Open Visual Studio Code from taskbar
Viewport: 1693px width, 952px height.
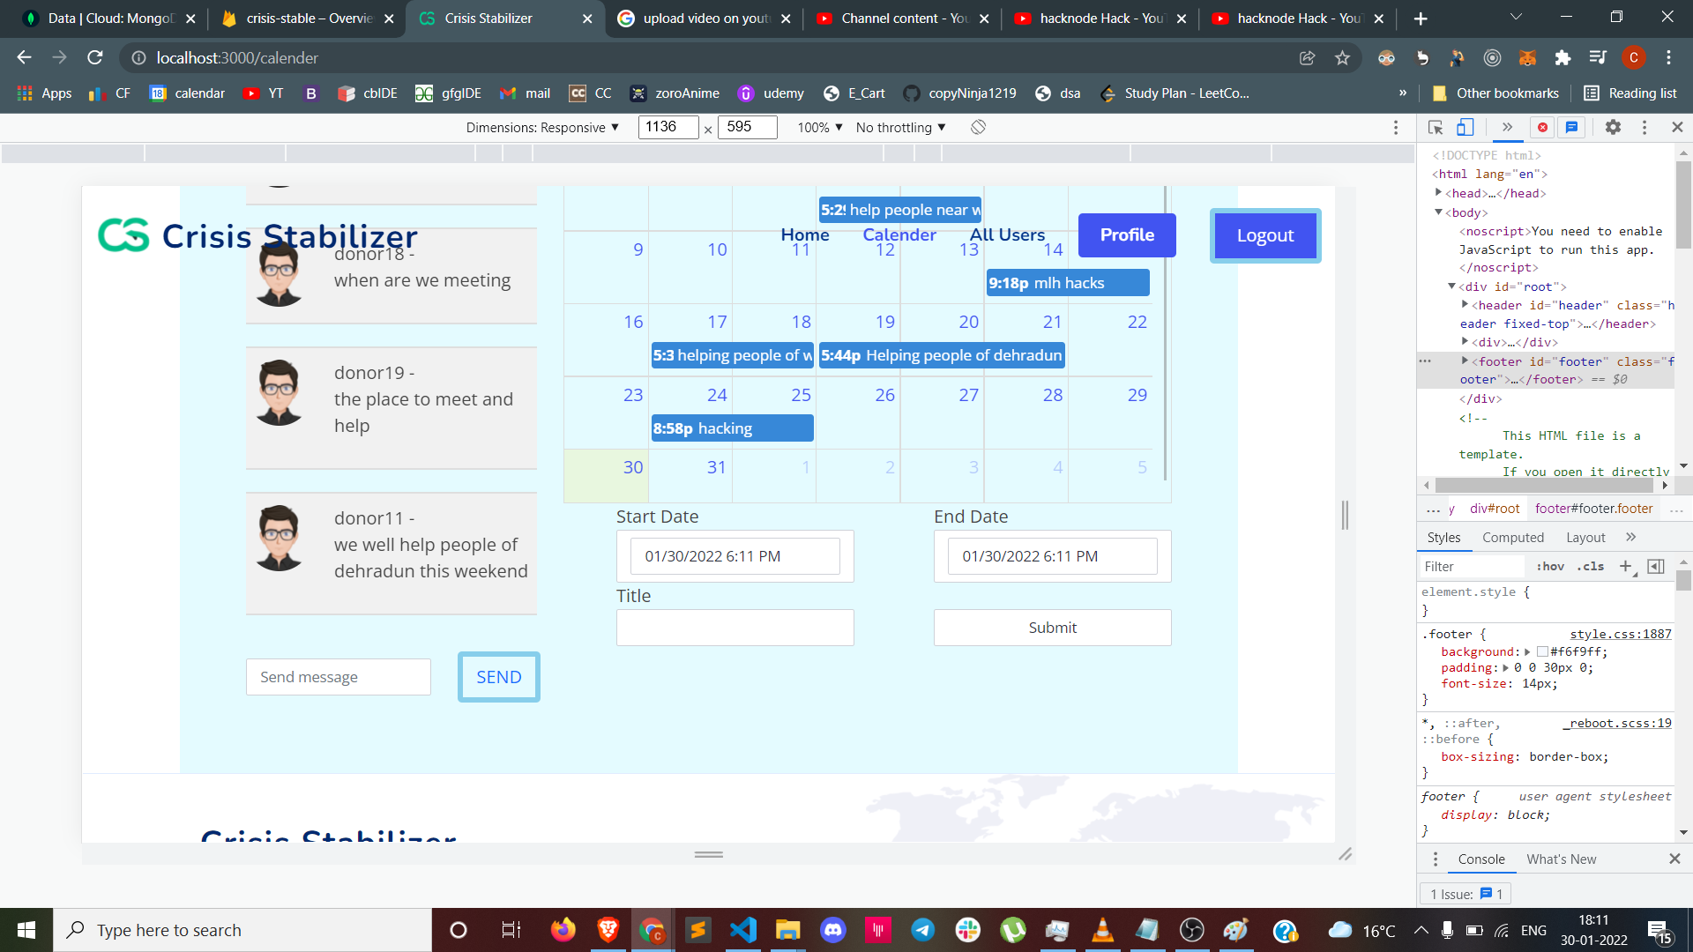(742, 930)
